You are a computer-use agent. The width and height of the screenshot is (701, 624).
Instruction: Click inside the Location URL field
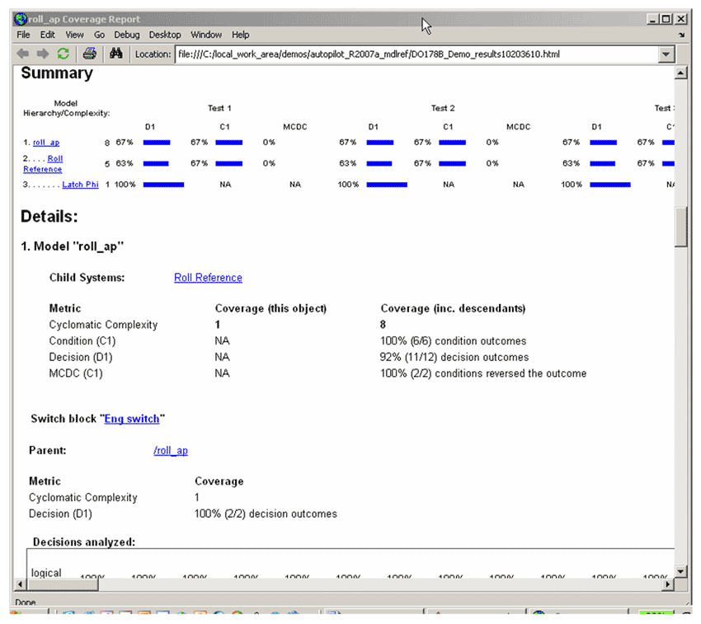pos(412,54)
